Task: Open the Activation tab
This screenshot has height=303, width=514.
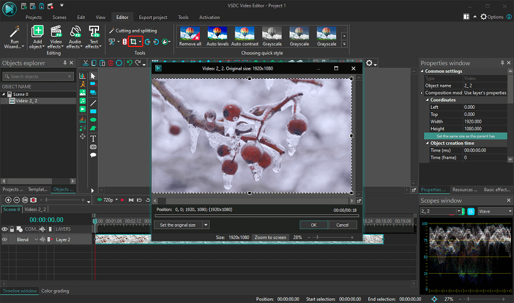Action: click(x=210, y=17)
